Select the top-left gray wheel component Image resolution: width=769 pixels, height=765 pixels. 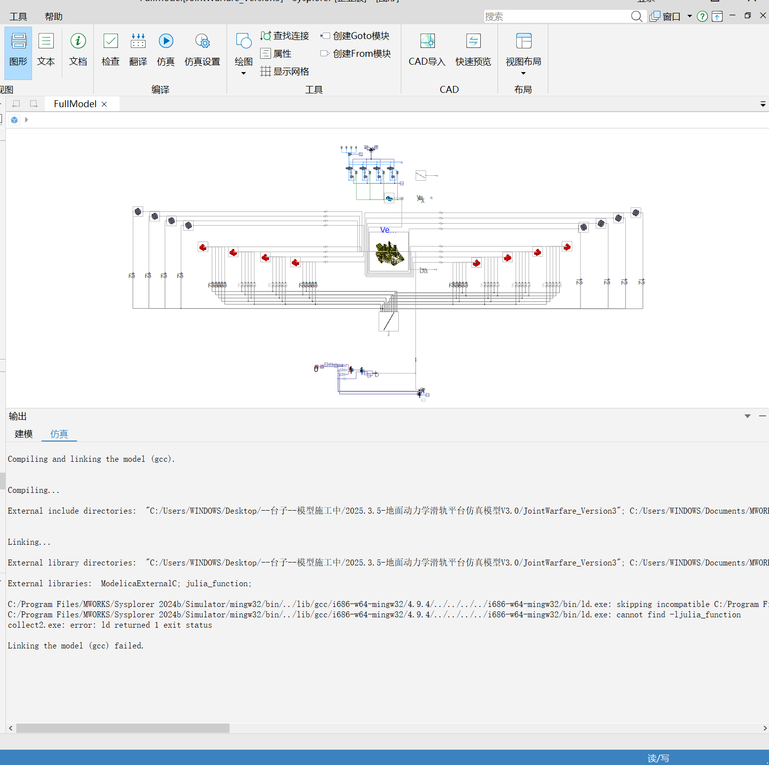pyautogui.click(x=138, y=212)
